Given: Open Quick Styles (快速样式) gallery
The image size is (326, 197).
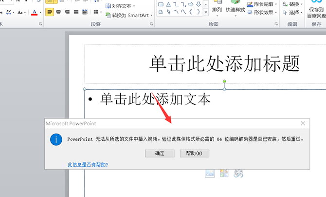Looking at the screenshot, I should [x=235, y=8].
